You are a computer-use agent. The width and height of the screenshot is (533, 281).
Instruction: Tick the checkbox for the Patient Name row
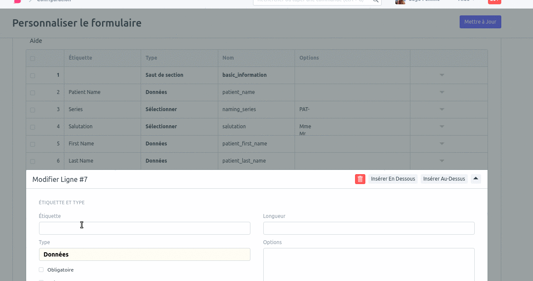[33, 92]
